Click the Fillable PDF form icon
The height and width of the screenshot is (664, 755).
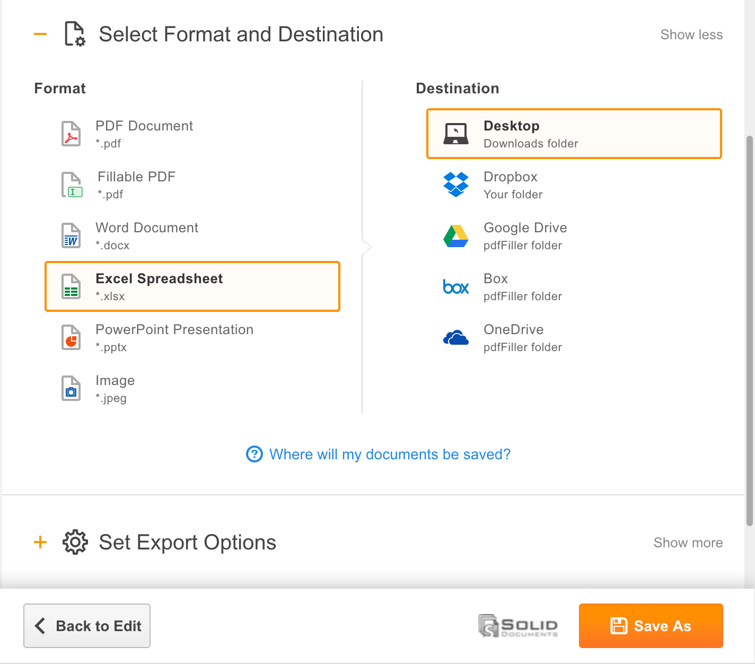pos(72,185)
